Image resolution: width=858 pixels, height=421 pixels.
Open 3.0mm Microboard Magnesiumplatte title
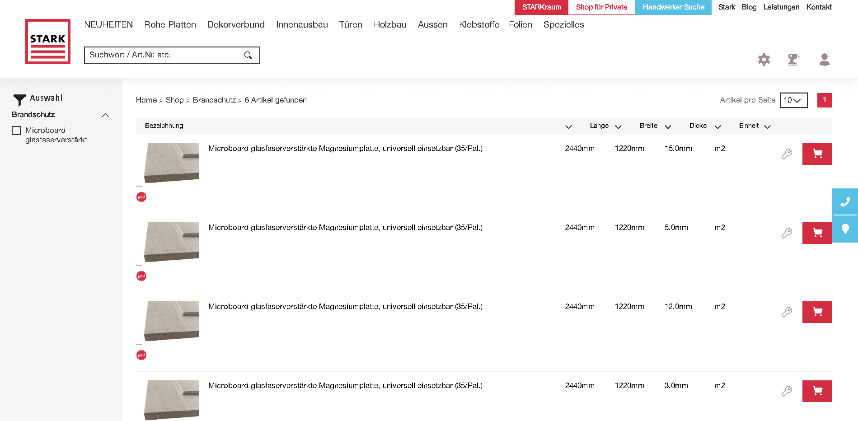(x=345, y=386)
